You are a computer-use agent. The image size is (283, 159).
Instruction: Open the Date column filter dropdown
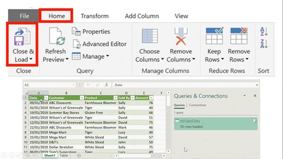[x=46, y=98]
